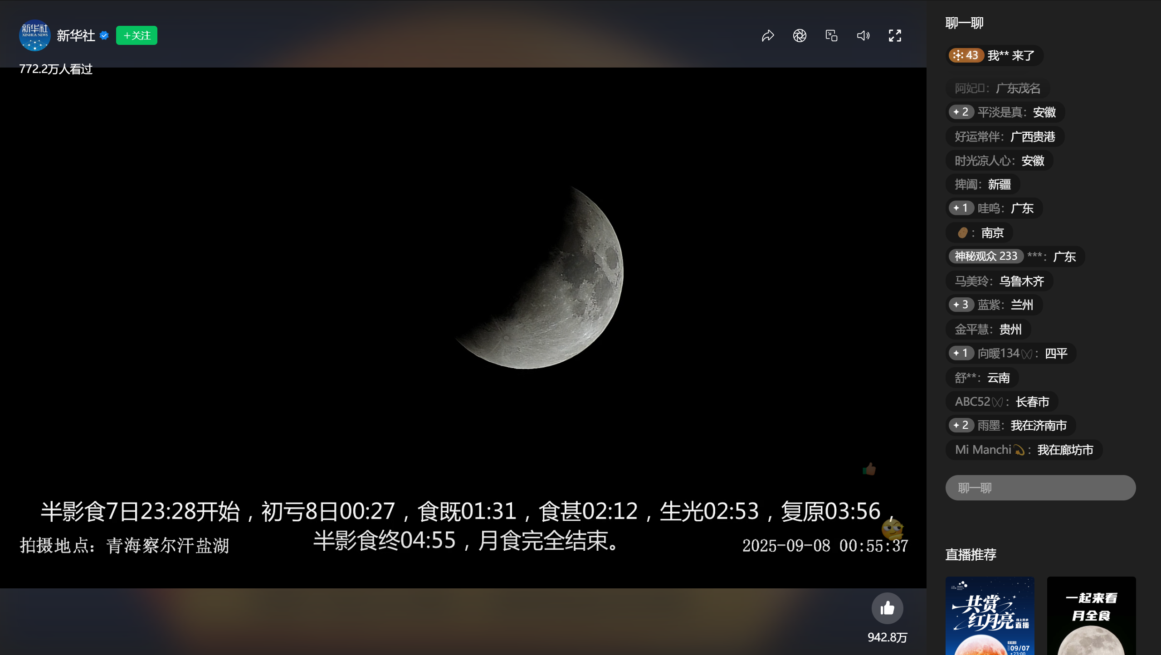Open the 一起来看月全食 recommended livestream

1091,616
